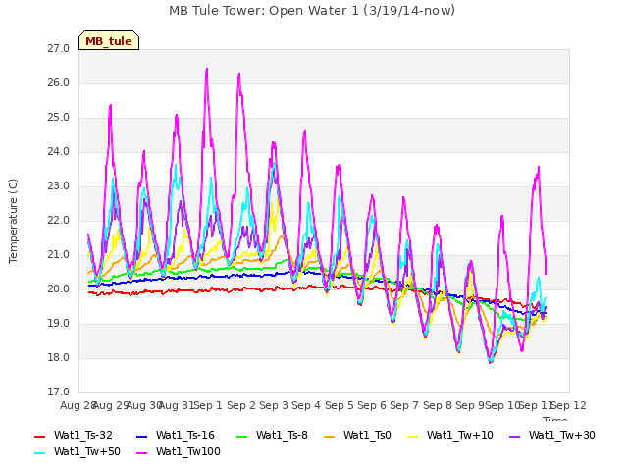
Task: Click the chart title text
Action: pos(312,11)
